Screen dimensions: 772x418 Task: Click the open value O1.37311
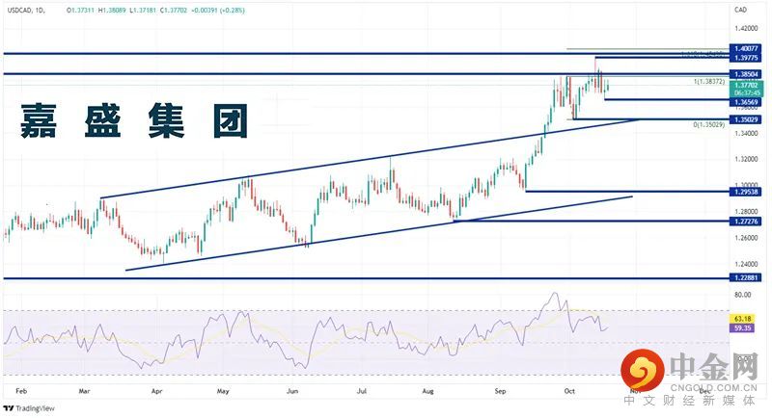(x=81, y=10)
